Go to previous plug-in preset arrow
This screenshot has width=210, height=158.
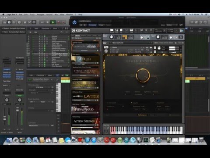81,25
